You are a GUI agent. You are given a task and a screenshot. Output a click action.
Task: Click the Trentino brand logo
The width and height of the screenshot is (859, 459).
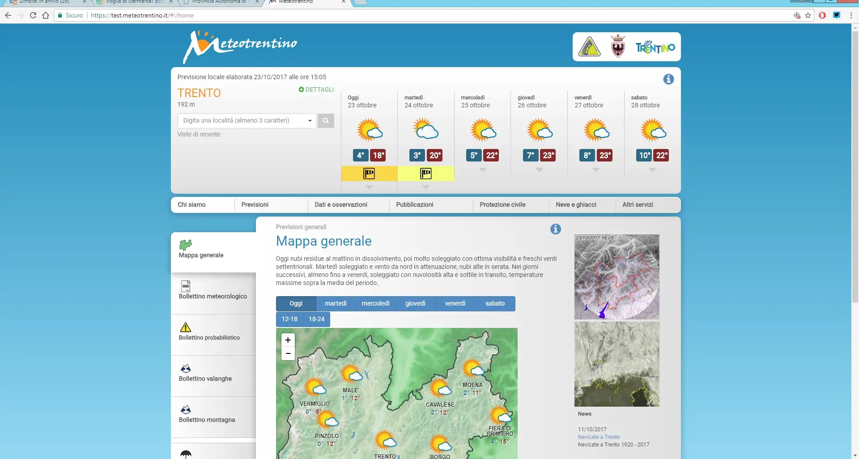tap(655, 47)
